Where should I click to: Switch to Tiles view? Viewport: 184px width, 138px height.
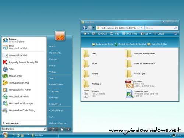point(115,34)
